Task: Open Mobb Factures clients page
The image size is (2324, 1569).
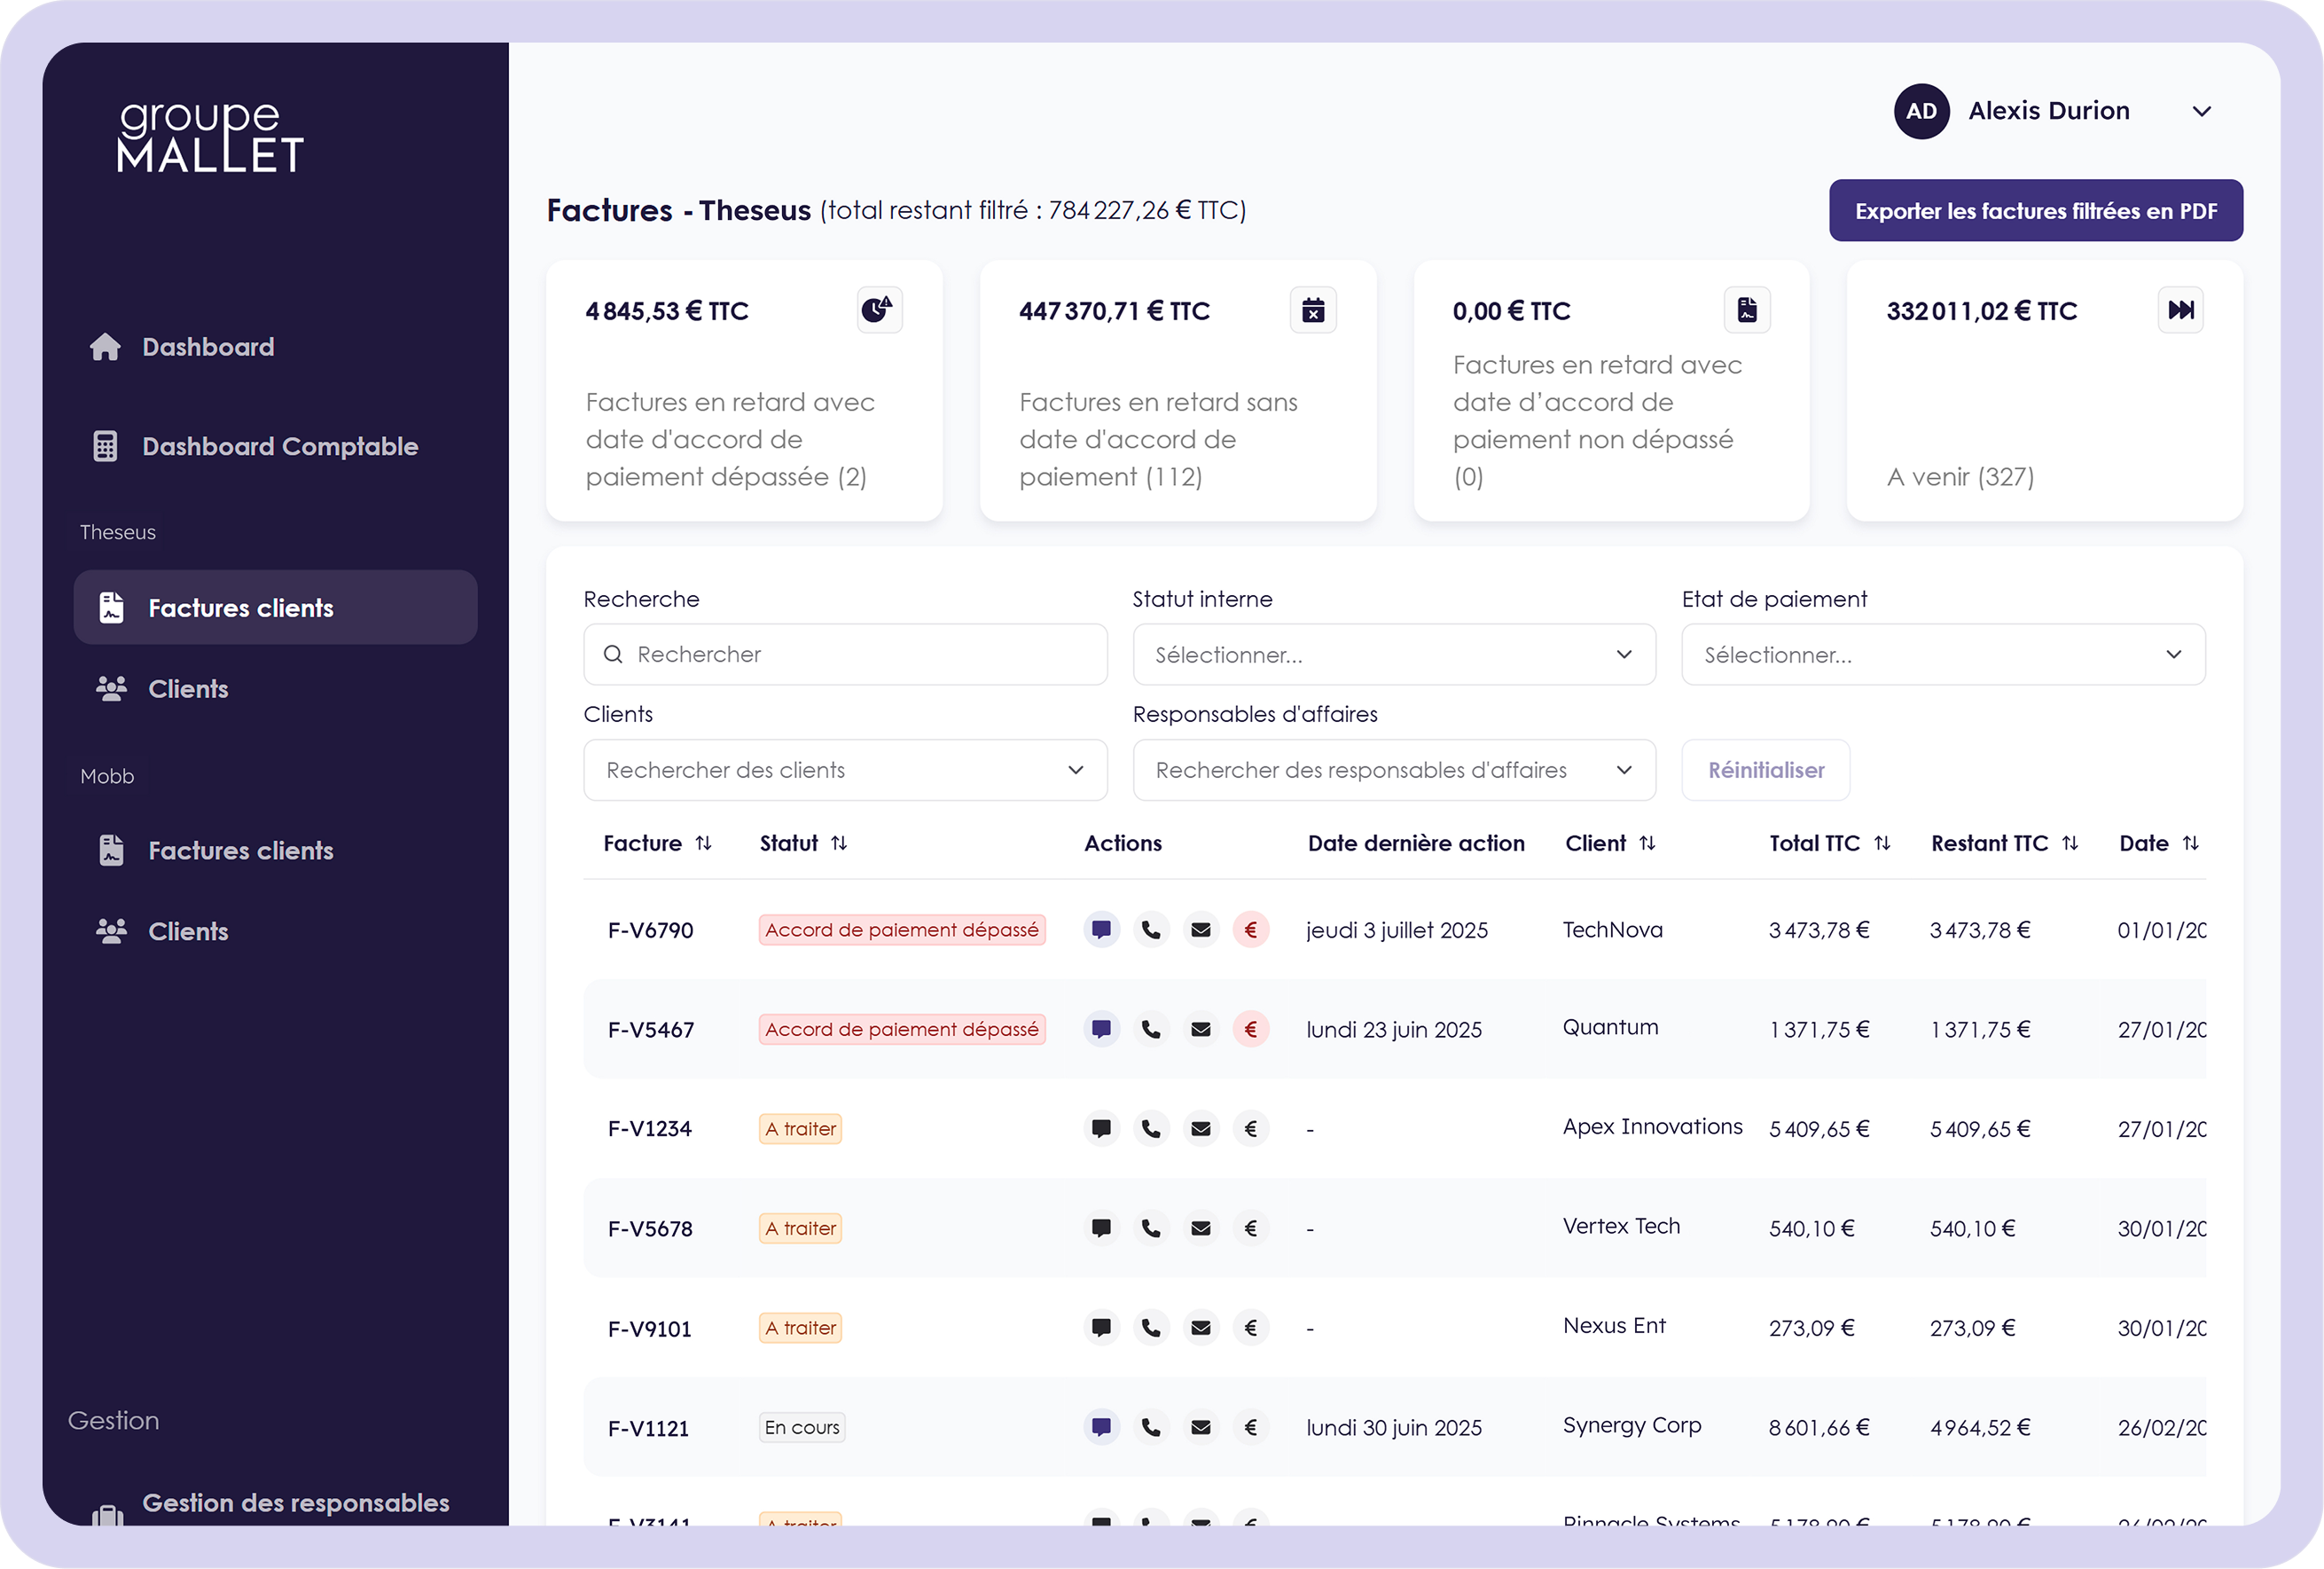Action: (x=240, y=851)
